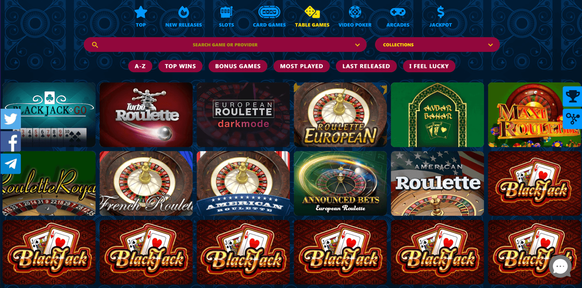This screenshot has height=288, width=582.
Task: Expand the search provider dropdown arrow
Action: (x=357, y=45)
